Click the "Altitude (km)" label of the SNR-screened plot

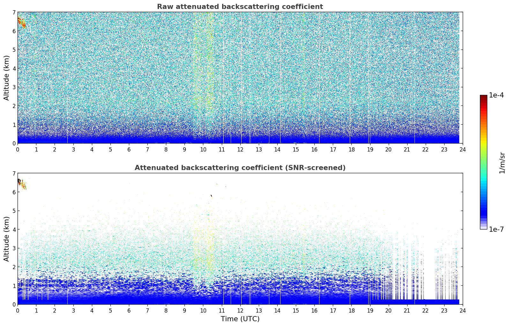[7, 239]
